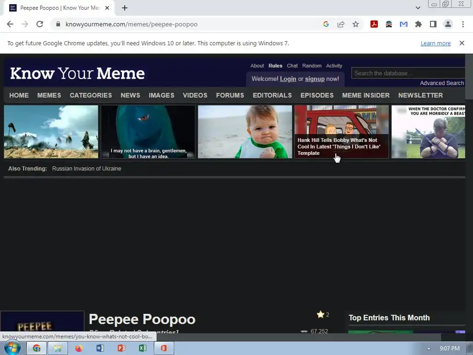The height and width of the screenshot is (355, 473).
Task: Open the NEWS menu item
Action: coord(130,95)
